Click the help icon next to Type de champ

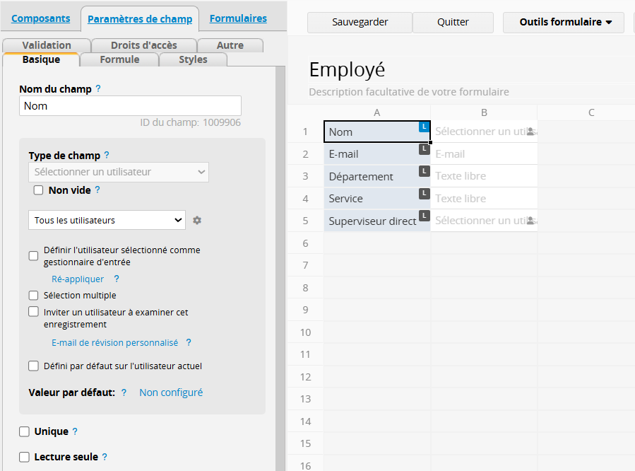pyautogui.click(x=107, y=155)
